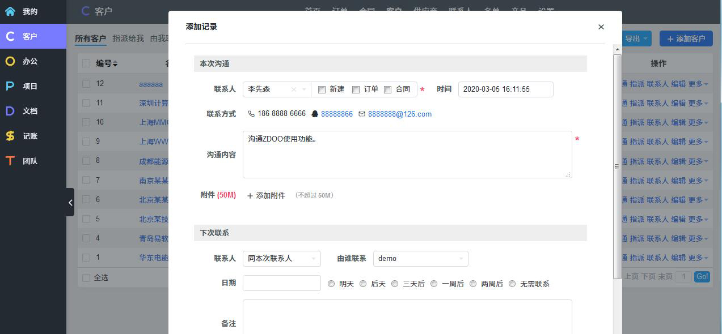Open the 团队 team module in sidebar
This screenshot has width=722, height=334.
(x=33, y=161)
